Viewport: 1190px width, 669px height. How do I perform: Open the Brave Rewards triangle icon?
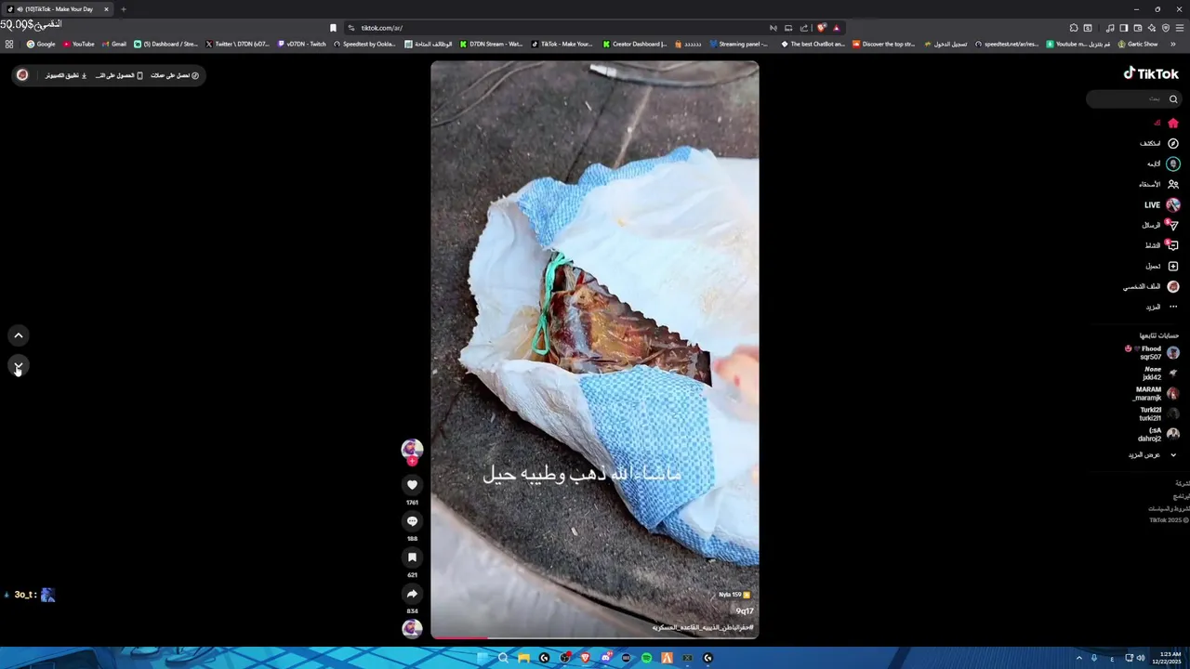coord(836,28)
